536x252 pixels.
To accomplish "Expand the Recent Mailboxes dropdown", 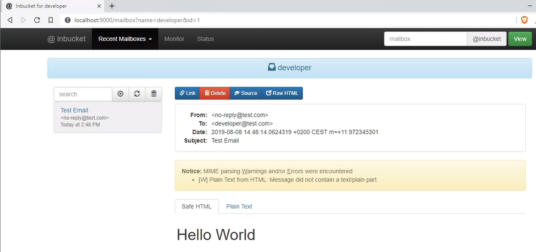I will [x=125, y=39].
